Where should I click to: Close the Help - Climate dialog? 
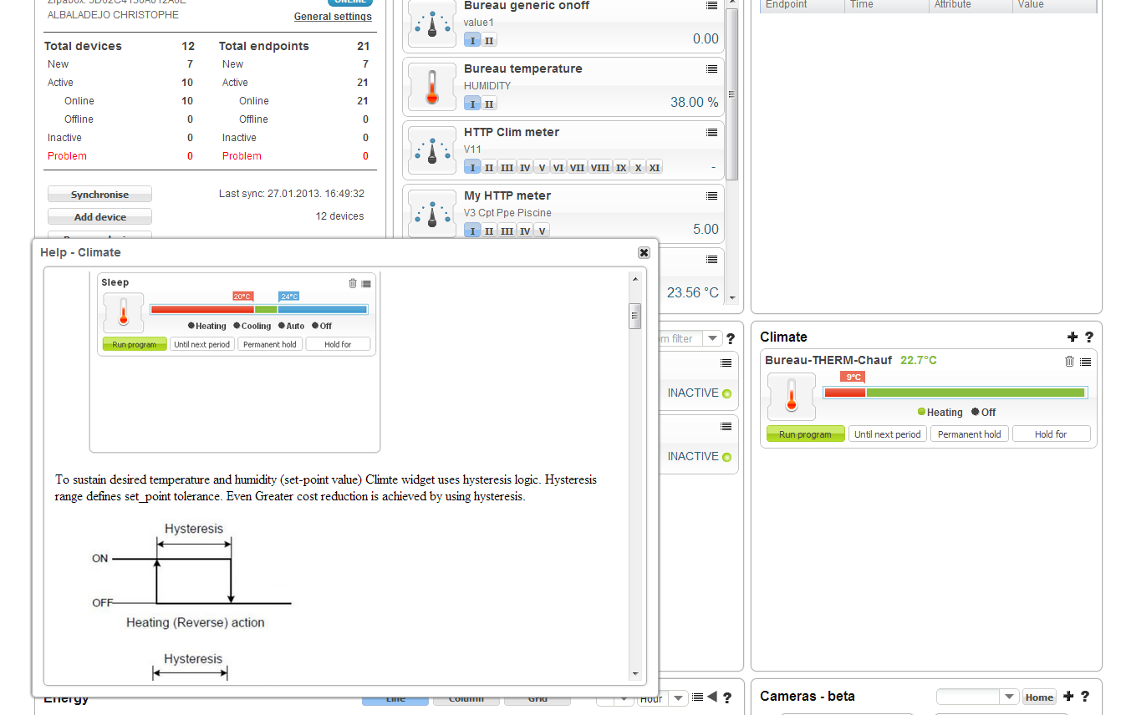(644, 252)
